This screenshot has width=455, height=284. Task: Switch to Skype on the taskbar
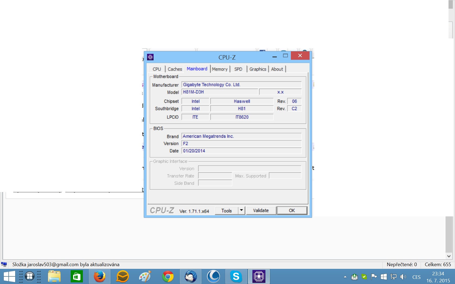click(236, 276)
